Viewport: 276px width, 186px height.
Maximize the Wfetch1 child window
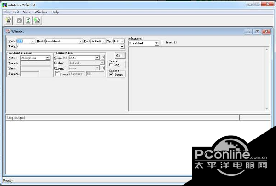point(257,32)
